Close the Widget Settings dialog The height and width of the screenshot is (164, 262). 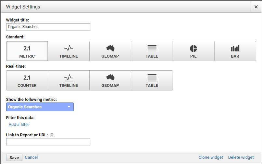(256, 7)
